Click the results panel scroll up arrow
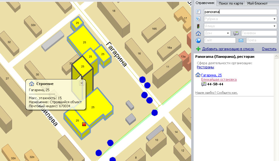The width and height of the screenshot is (279, 161). (276, 56)
